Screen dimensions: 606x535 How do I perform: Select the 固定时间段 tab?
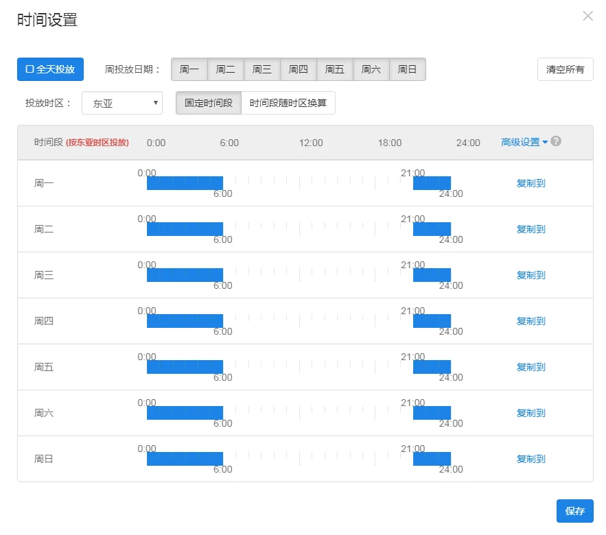pos(209,104)
